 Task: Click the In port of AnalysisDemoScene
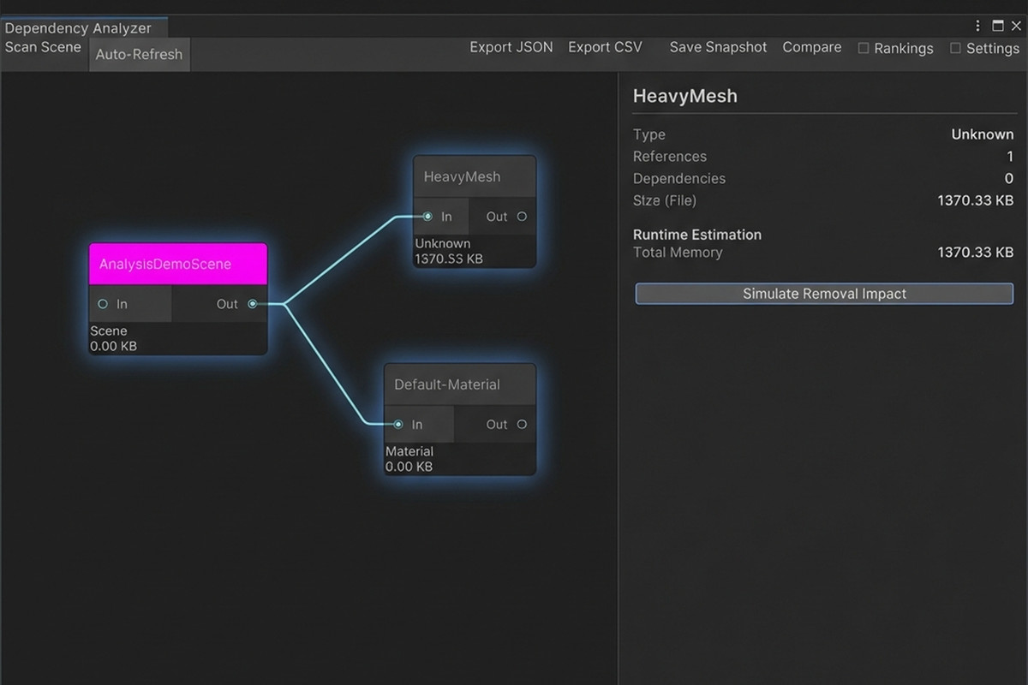click(x=103, y=304)
